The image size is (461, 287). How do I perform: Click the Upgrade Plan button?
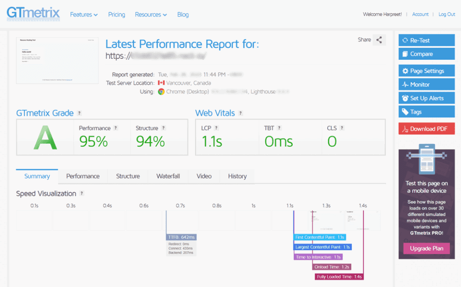(x=426, y=249)
